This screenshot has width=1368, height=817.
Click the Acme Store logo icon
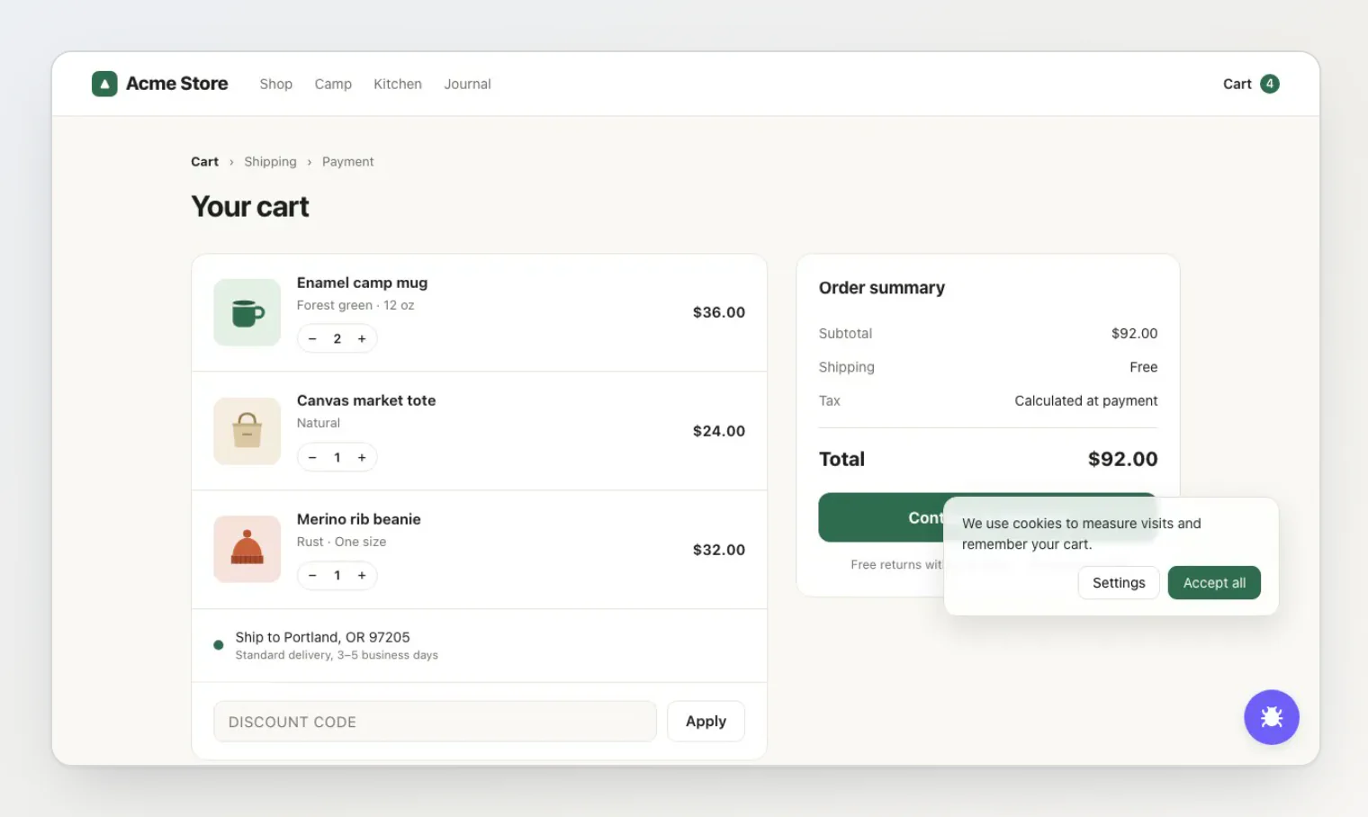[104, 84]
